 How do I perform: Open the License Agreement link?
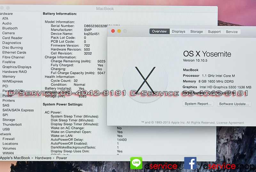click(230, 123)
